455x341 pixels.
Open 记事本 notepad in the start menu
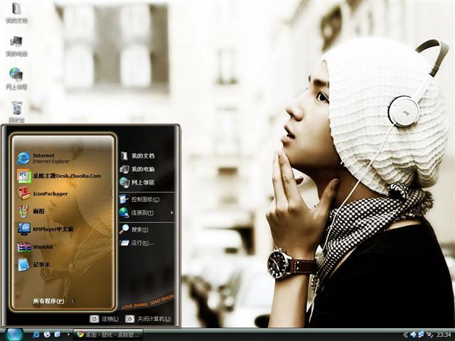[33, 264]
